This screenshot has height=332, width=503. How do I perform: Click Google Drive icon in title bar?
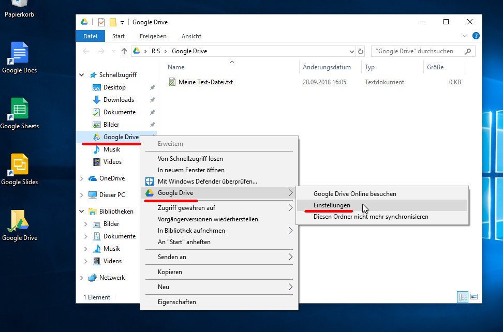[84, 22]
